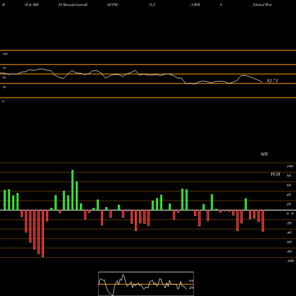Click the "0 0" zero label on MR scale
The image size is (296, 296).
(x=290, y=214)
